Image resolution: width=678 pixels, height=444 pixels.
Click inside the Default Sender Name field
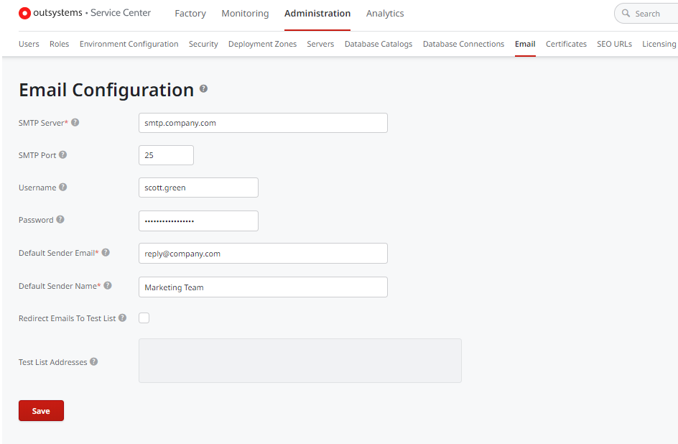pos(263,287)
